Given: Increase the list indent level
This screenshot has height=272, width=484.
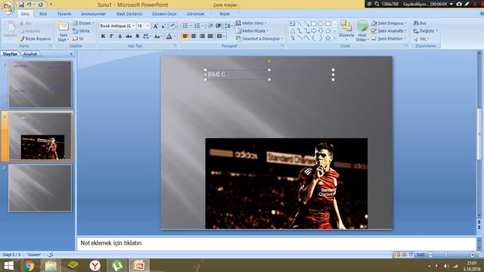Looking at the screenshot, I should point(219,26).
